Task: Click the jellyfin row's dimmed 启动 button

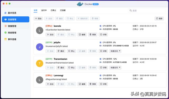Action: coord(50,51)
